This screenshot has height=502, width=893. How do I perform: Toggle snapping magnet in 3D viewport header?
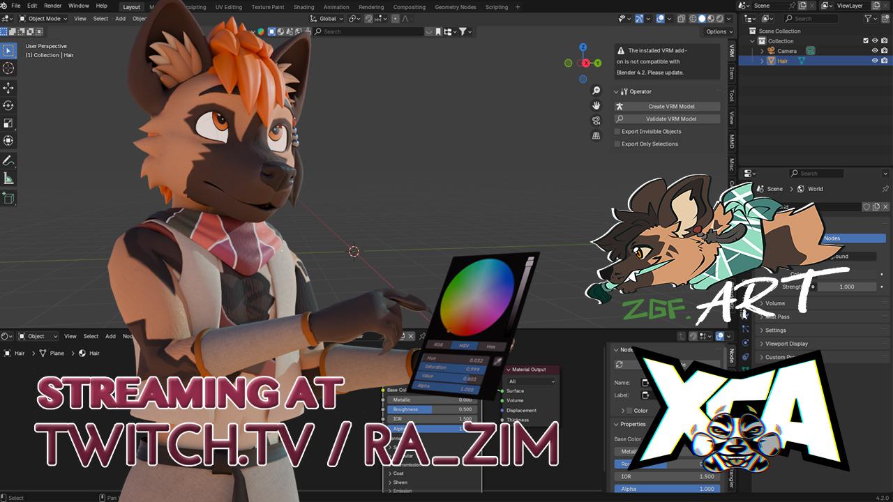click(x=369, y=19)
